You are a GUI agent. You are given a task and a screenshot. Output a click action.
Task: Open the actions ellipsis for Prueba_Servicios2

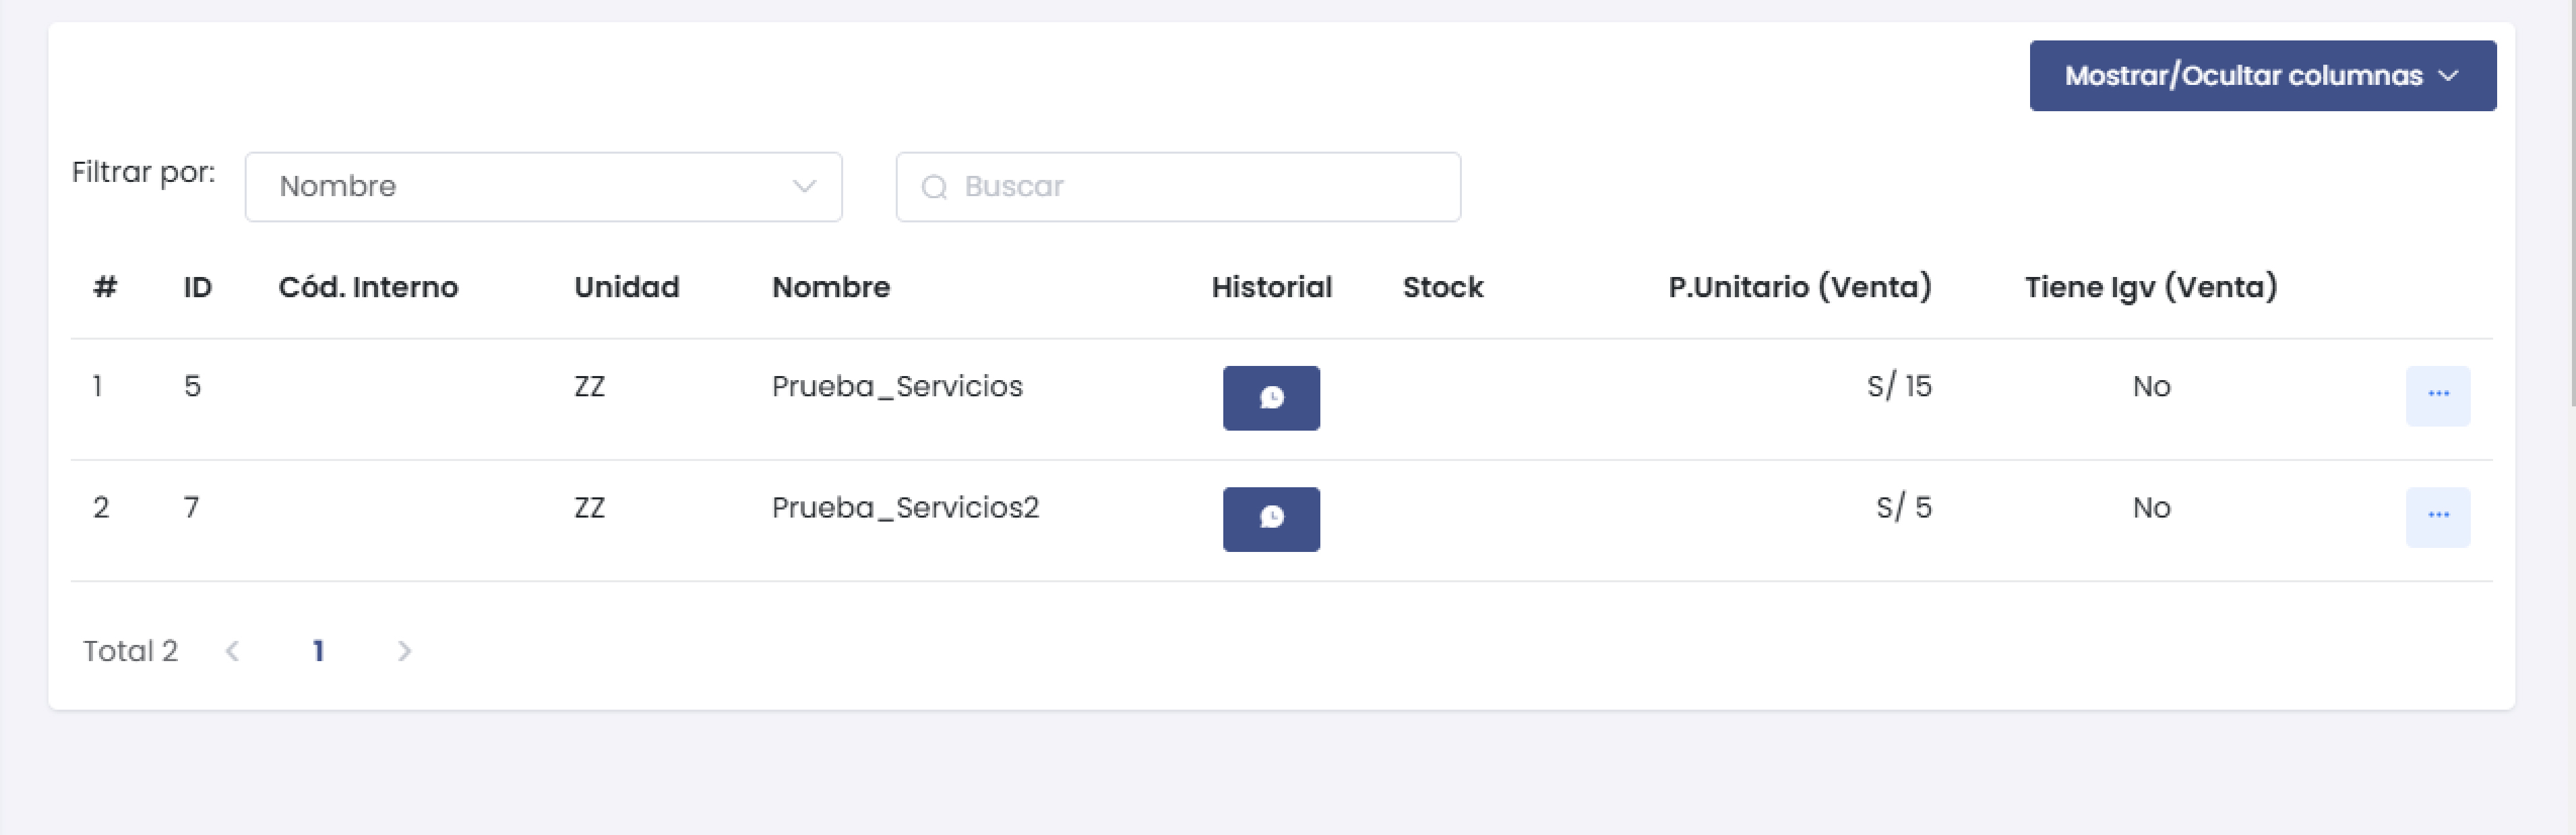pos(2437,517)
